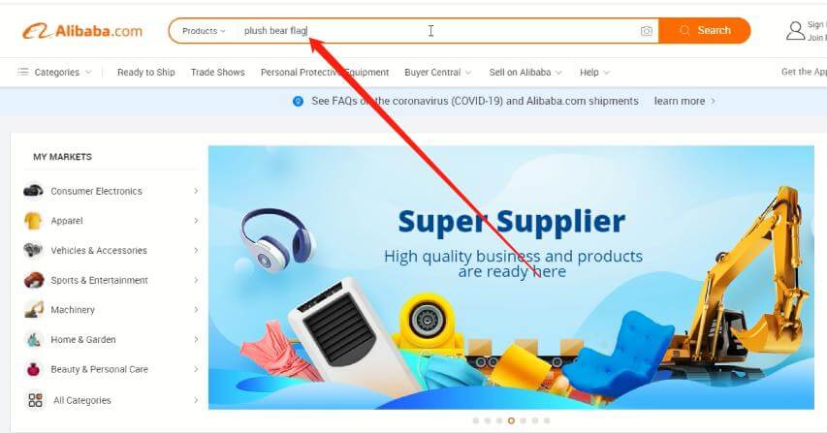The height and width of the screenshot is (433, 827).
Task: Expand the Machinery category arrow
Action: [196, 310]
